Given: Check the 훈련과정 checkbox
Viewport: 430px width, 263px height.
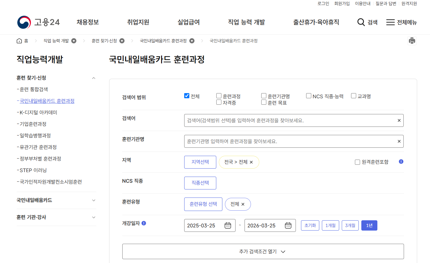Looking at the screenshot, I should tap(219, 95).
